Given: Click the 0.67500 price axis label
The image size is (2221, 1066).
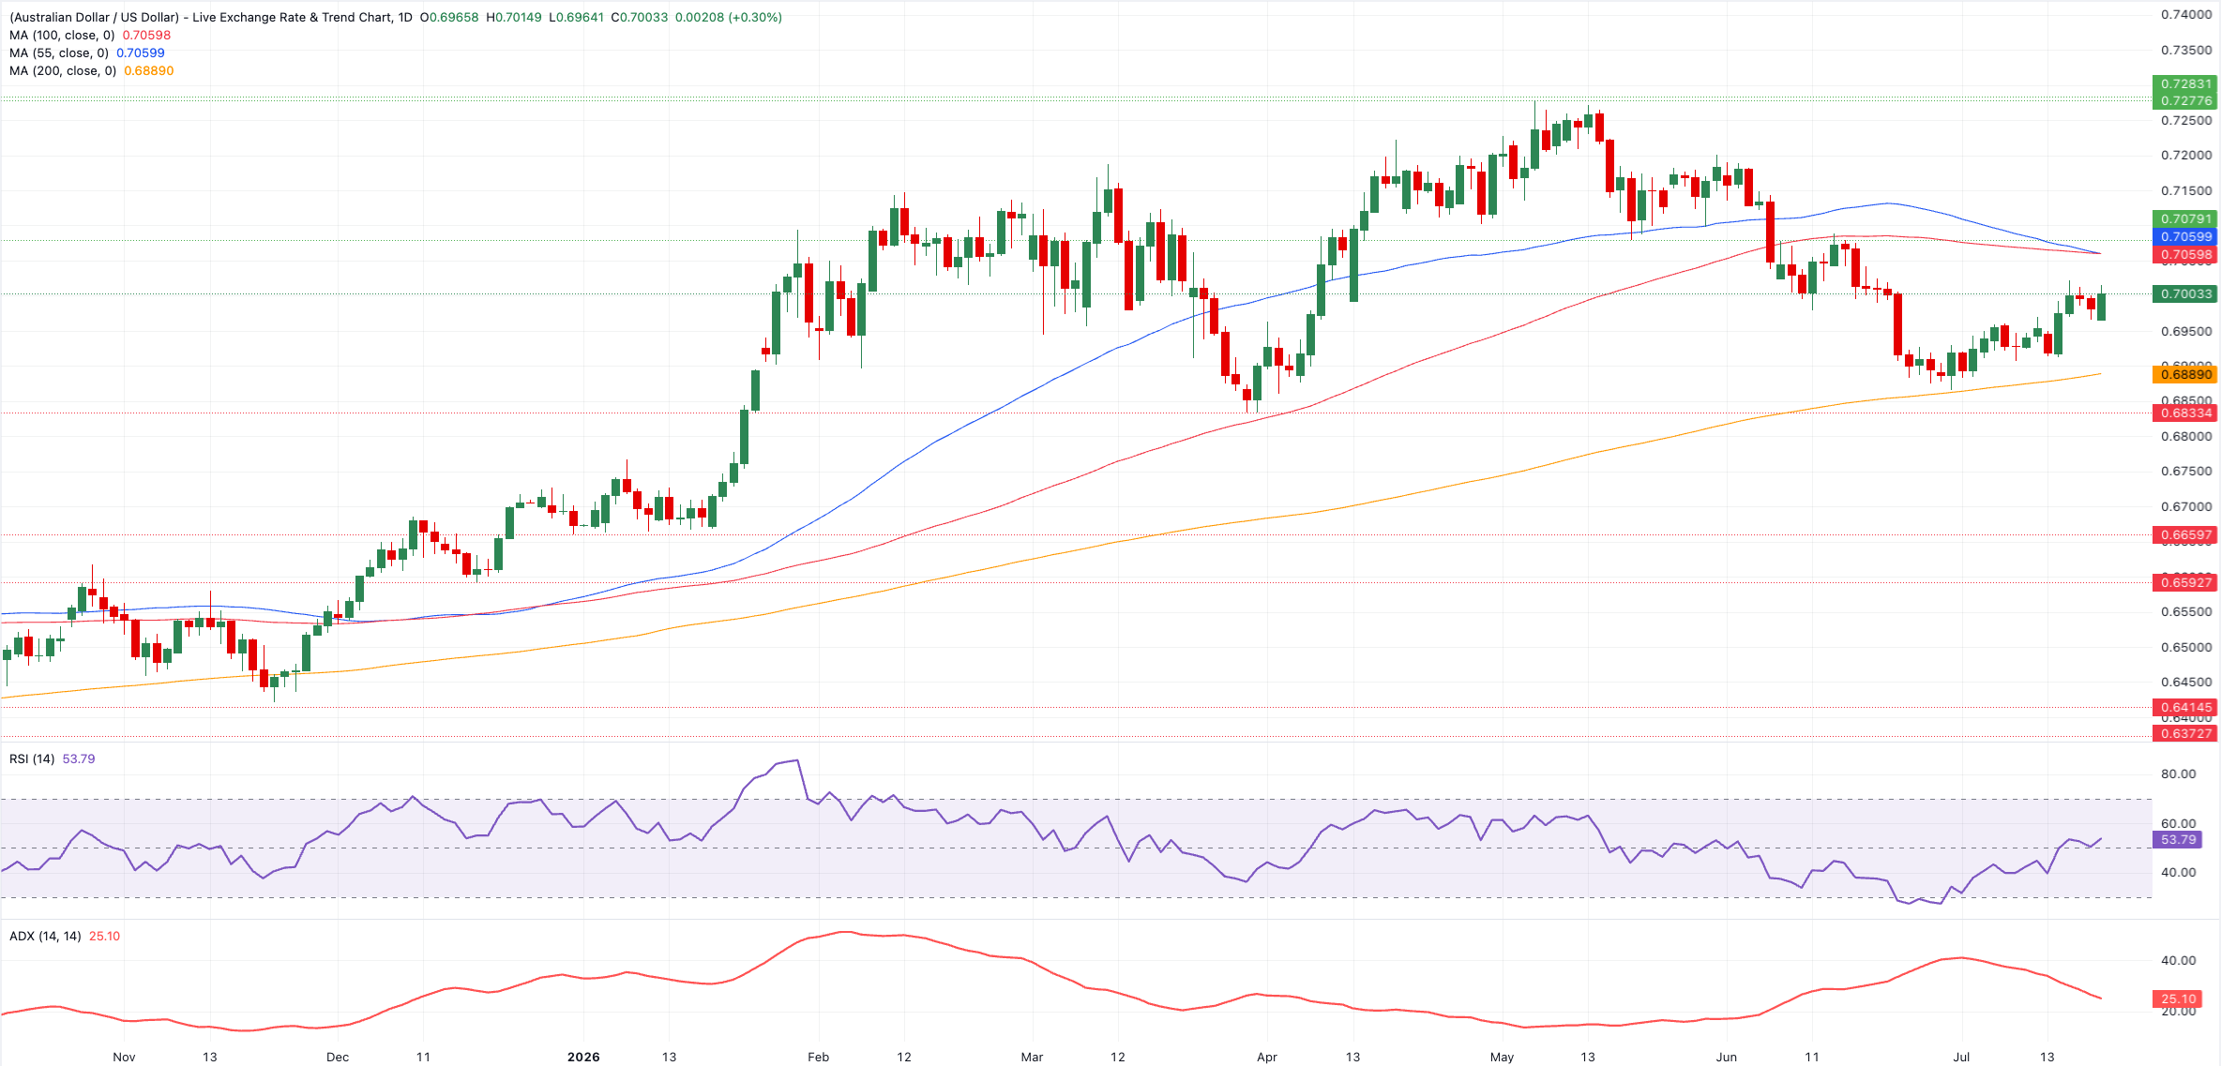Looking at the screenshot, I should [2185, 471].
